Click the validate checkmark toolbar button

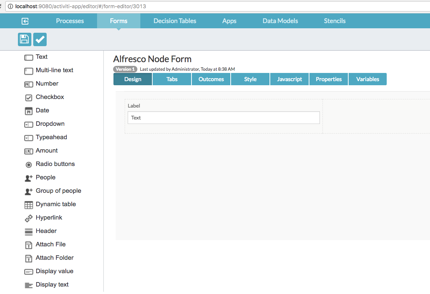40,39
